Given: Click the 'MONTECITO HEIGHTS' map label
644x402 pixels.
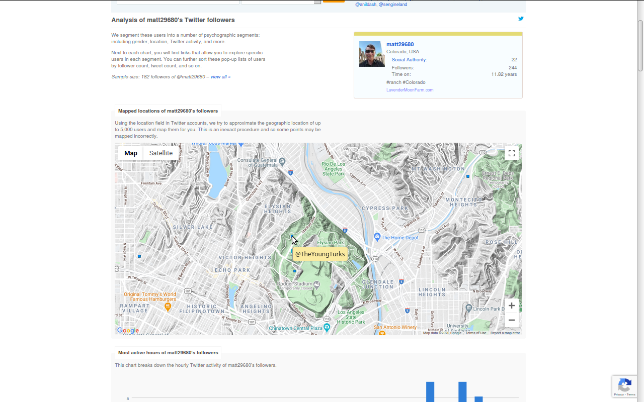Looking at the screenshot, I should [x=464, y=202].
